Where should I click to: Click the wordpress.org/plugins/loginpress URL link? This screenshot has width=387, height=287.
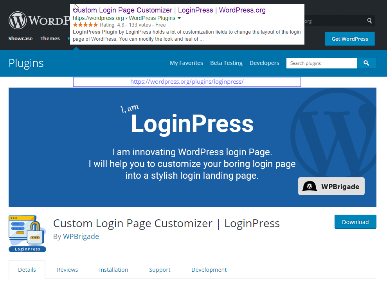(187, 82)
